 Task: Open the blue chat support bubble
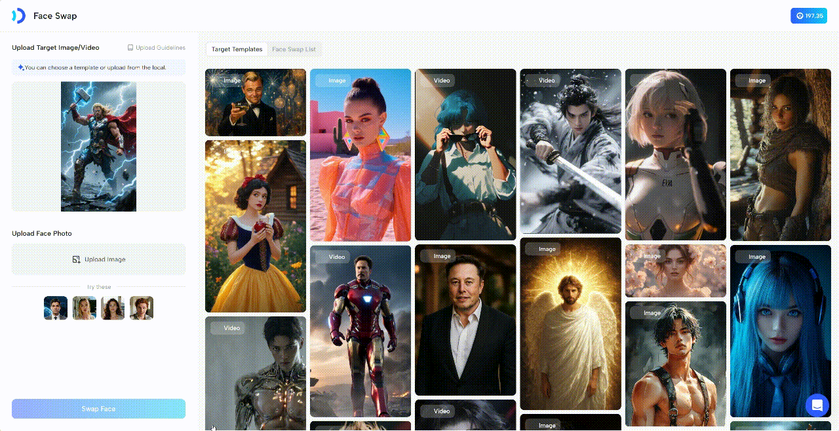817,405
